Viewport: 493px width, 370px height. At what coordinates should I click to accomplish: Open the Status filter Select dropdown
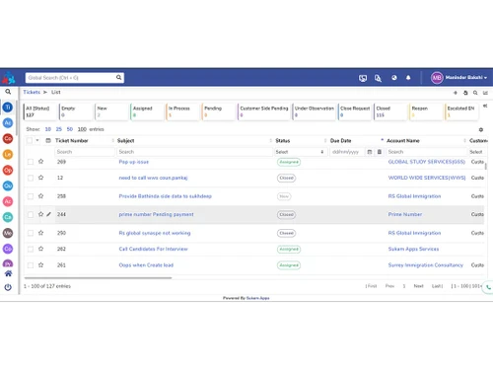pos(300,152)
